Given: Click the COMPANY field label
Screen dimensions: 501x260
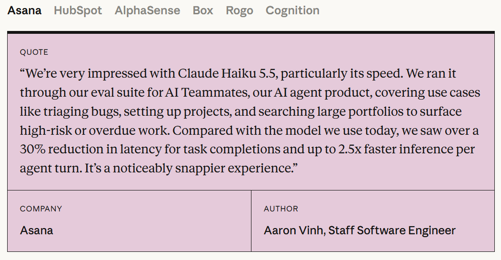Looking at the screenshot, I should (41, 209).
